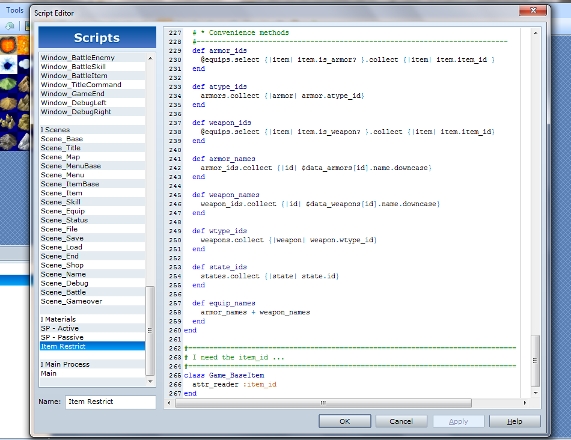The height and width of the screenshot is (440, 571).
Task: Select the gray rocky mountain tile
Action: [8, 141]
